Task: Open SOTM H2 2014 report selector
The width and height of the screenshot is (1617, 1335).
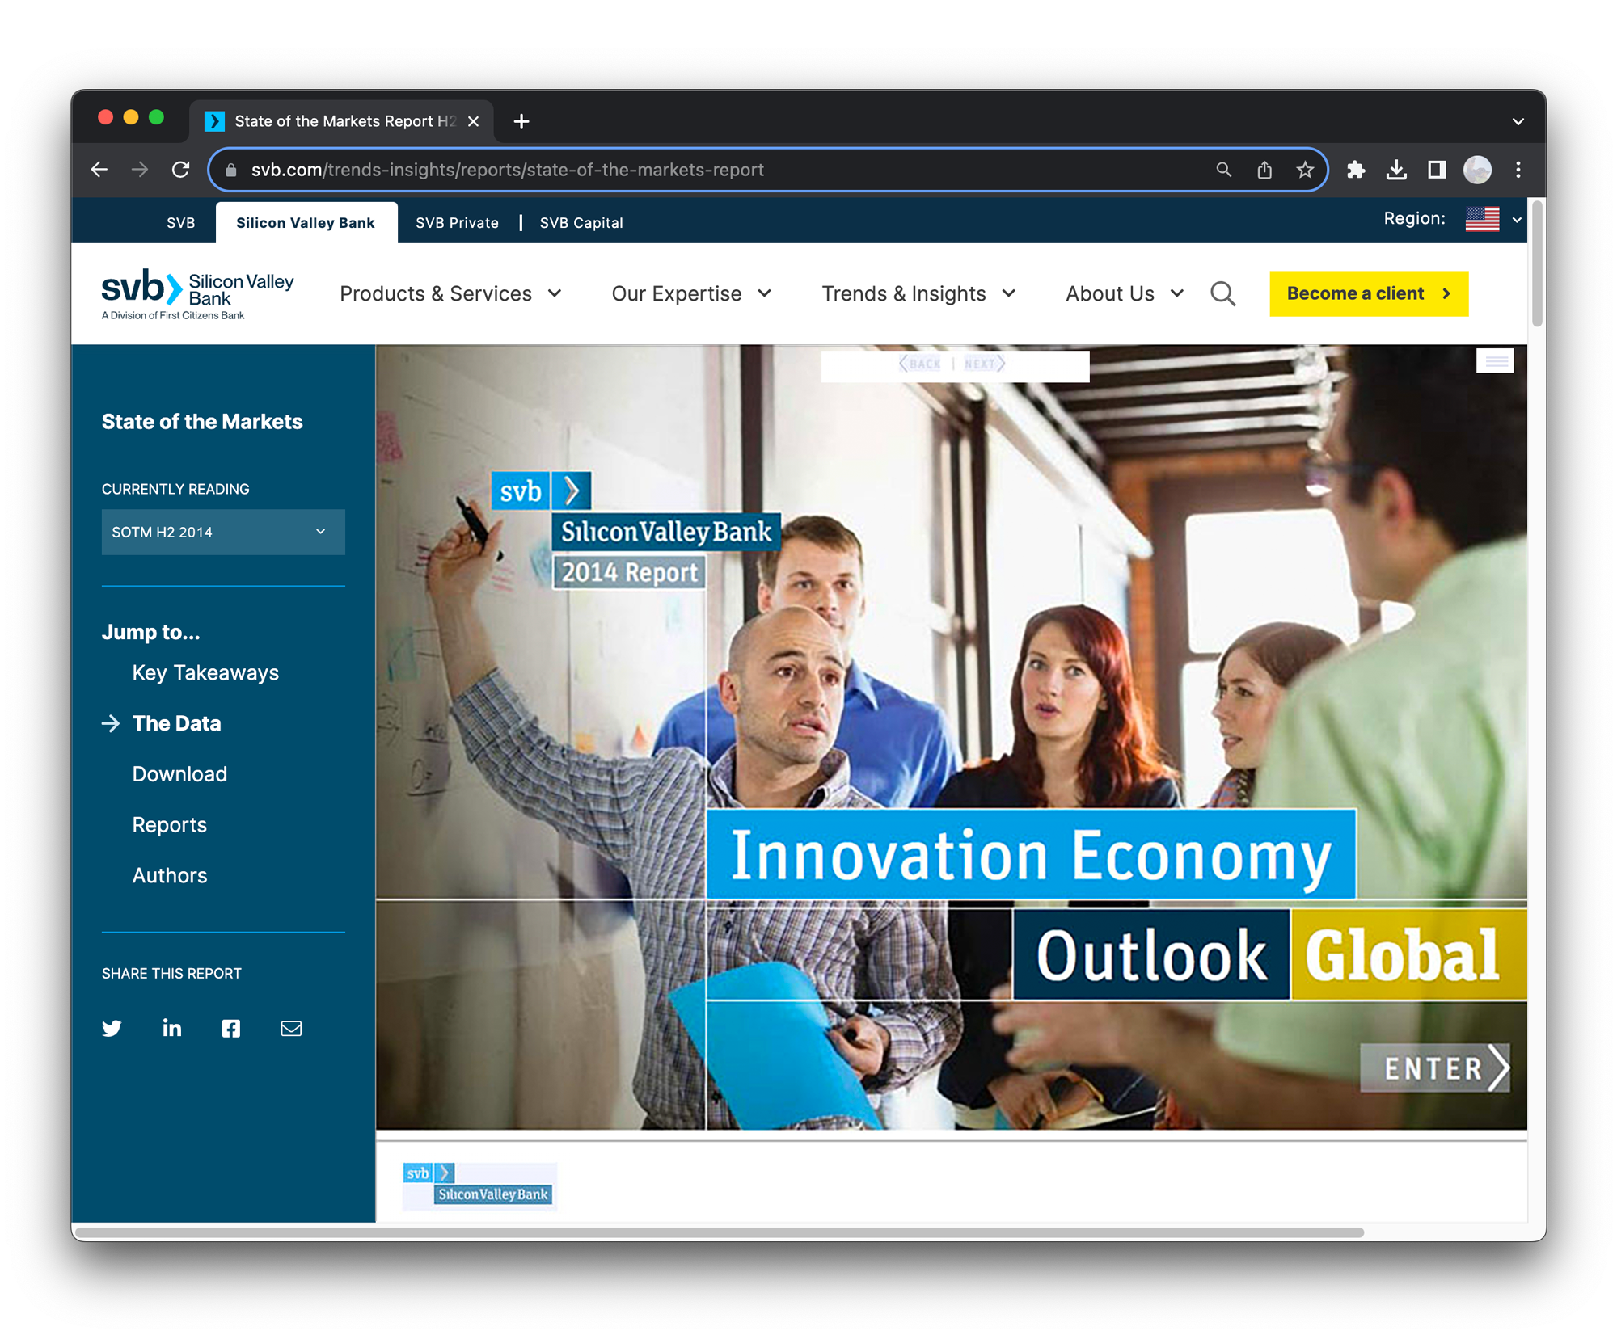Action: click(223, 532)
